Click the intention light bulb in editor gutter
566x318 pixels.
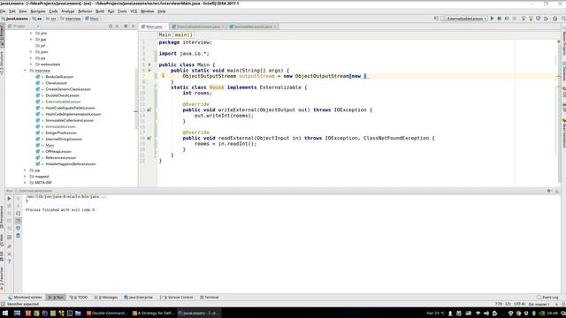pos(163,76)
